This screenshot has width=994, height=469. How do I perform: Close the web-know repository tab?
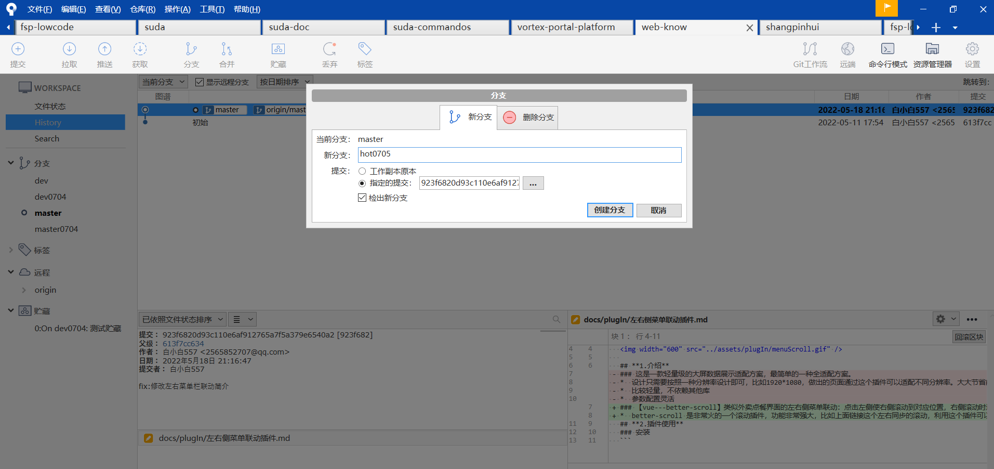[749, 28]
